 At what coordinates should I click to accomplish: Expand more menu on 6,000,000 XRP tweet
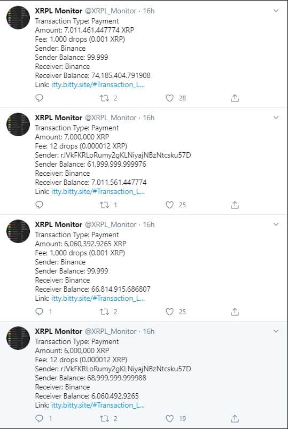pos(276,331)
